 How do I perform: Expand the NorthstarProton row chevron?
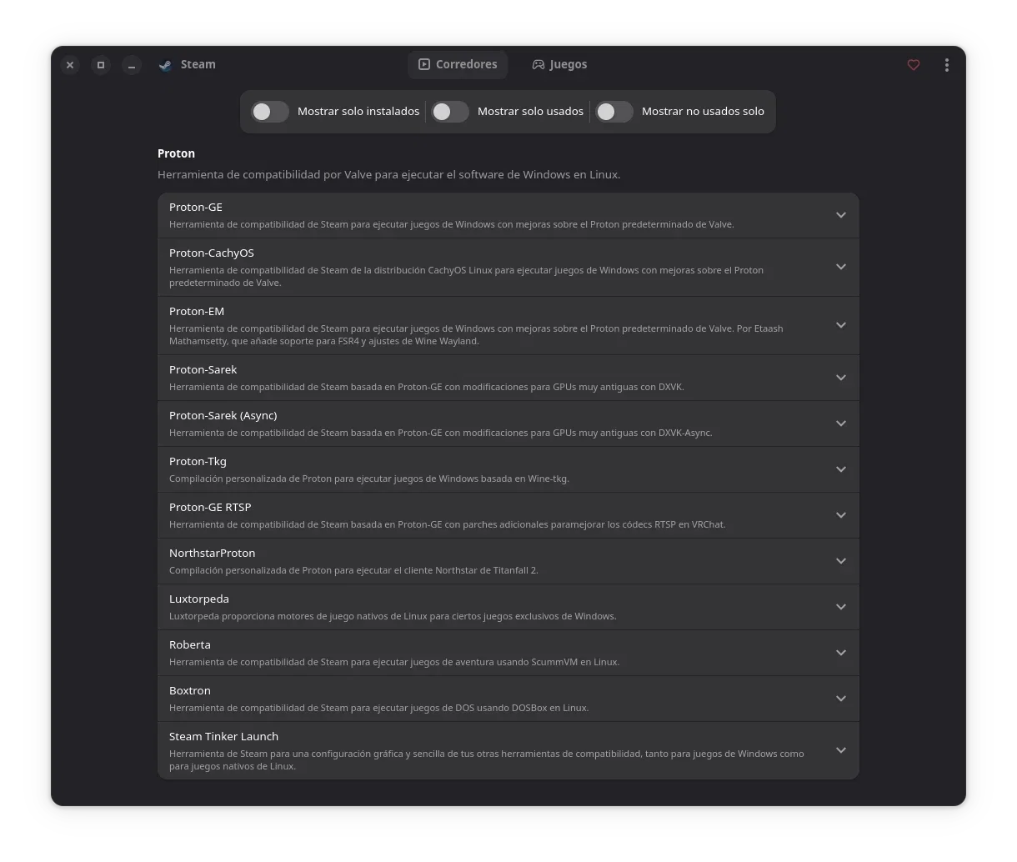841,561
